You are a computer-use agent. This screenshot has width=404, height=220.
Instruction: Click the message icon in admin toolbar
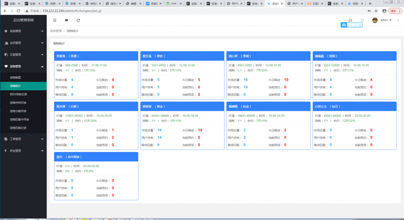tap(66, 20)
